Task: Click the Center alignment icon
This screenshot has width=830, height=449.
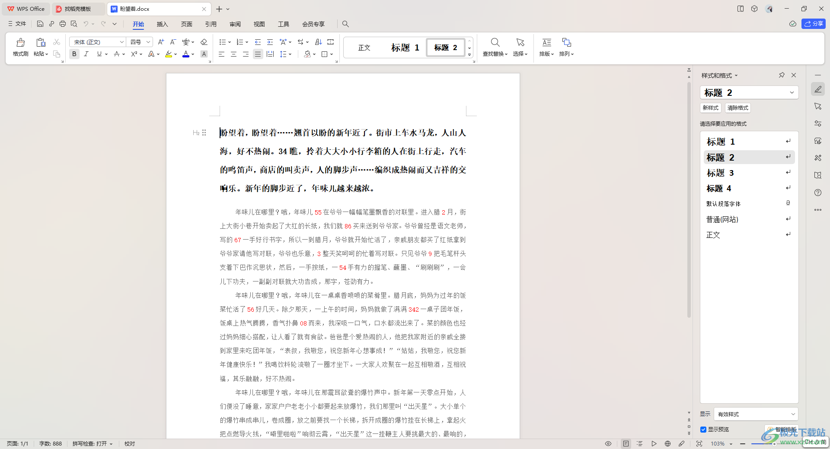Action: pyautogui.click(x=233, y=54)
